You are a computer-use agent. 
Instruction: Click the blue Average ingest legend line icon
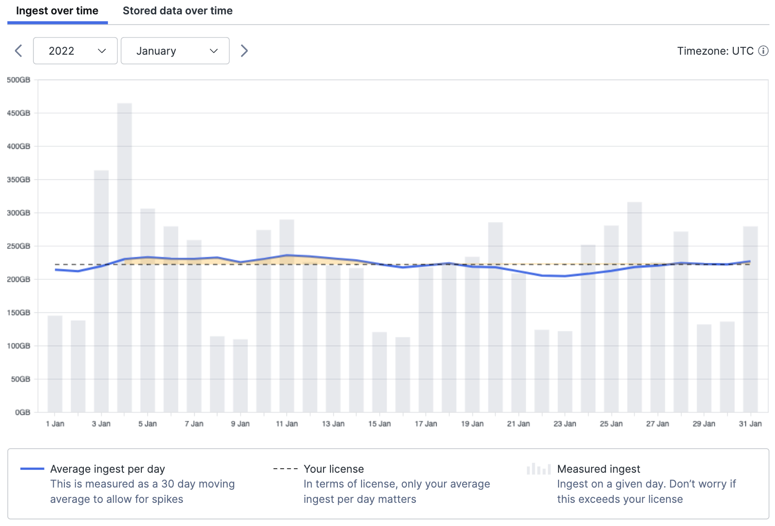(32, 469)
